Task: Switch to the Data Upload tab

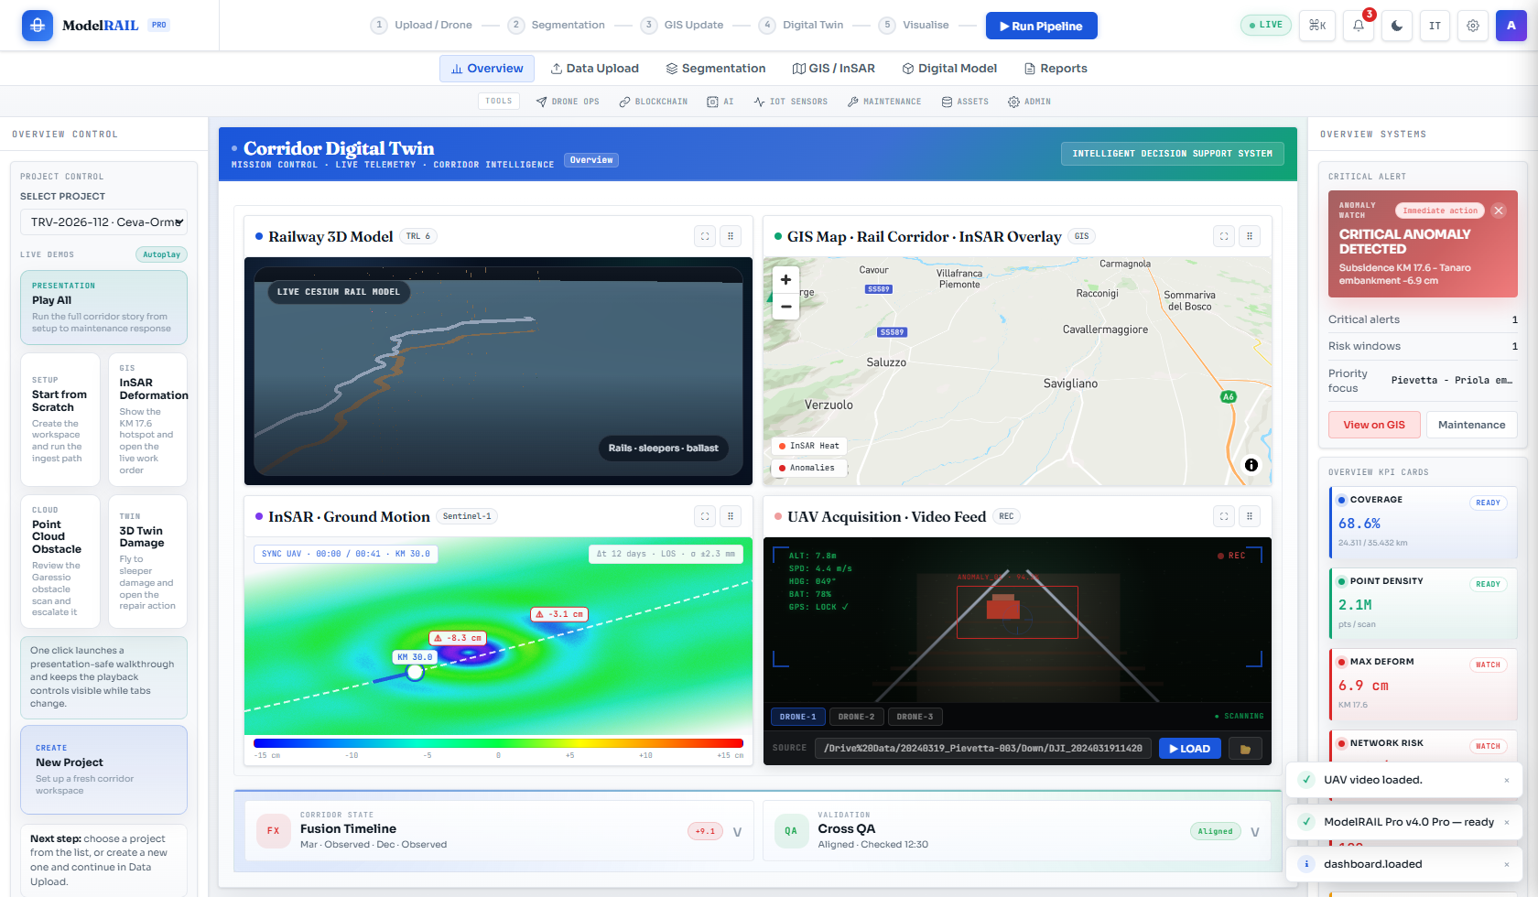Action: (595, 68)
